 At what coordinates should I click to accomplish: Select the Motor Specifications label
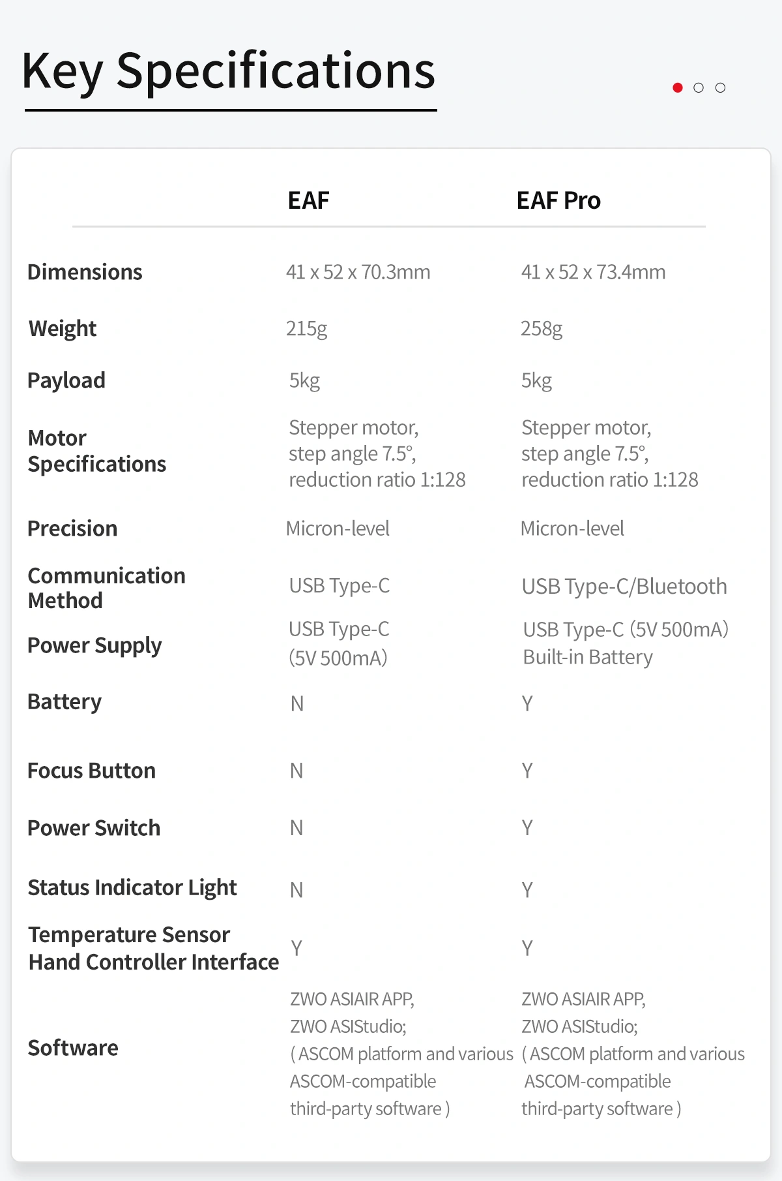(x=96, y=451)
